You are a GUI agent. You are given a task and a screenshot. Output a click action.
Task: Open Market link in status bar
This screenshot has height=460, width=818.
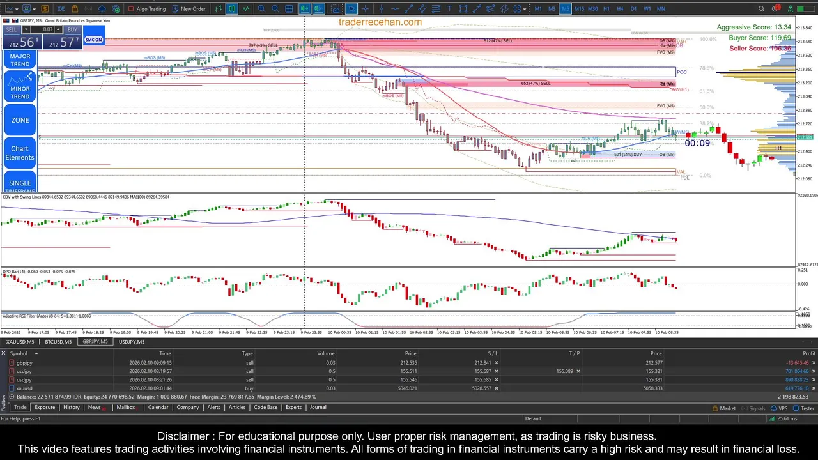pos(723,408)
